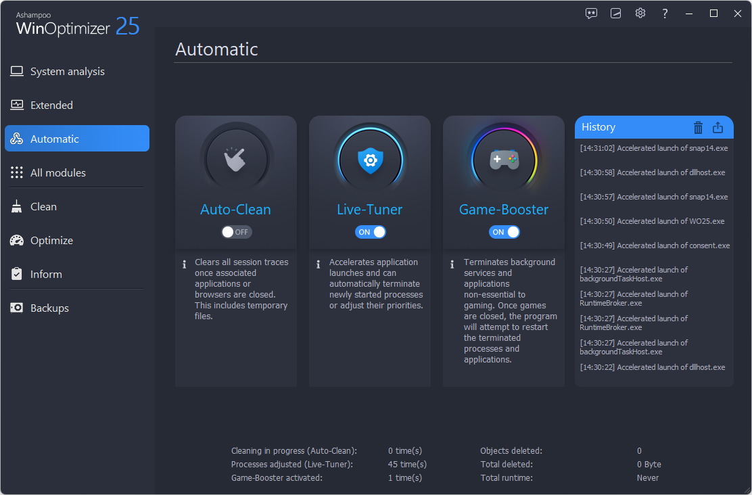The height and width of the screenshot is (495, 752).
Task: Click the Inform clipboard icon
Action: pyautogui.click(x=17, y=274)
